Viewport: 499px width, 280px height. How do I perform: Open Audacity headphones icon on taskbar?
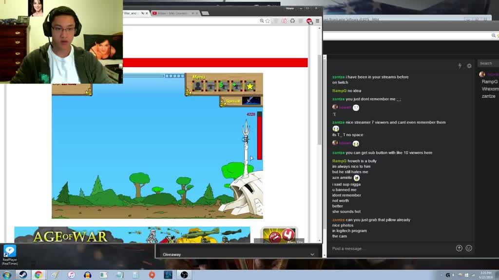(88, 275)
